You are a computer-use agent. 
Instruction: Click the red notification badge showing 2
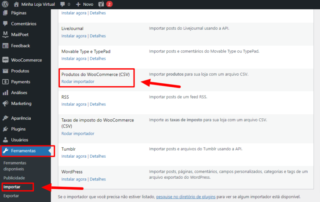109,4
